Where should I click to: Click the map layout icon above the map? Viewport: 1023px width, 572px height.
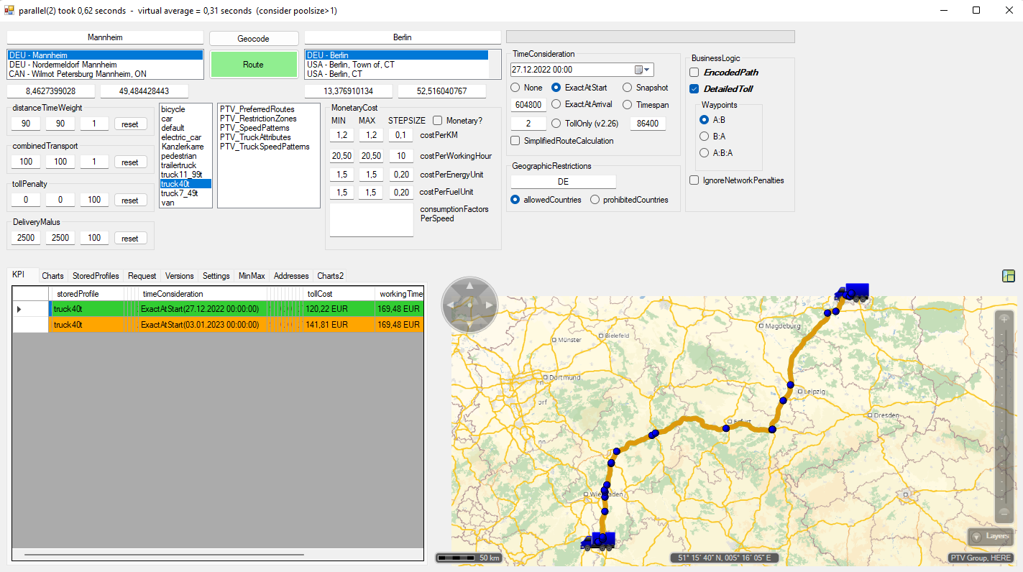pyautogui.click(x=1008, y=276)
